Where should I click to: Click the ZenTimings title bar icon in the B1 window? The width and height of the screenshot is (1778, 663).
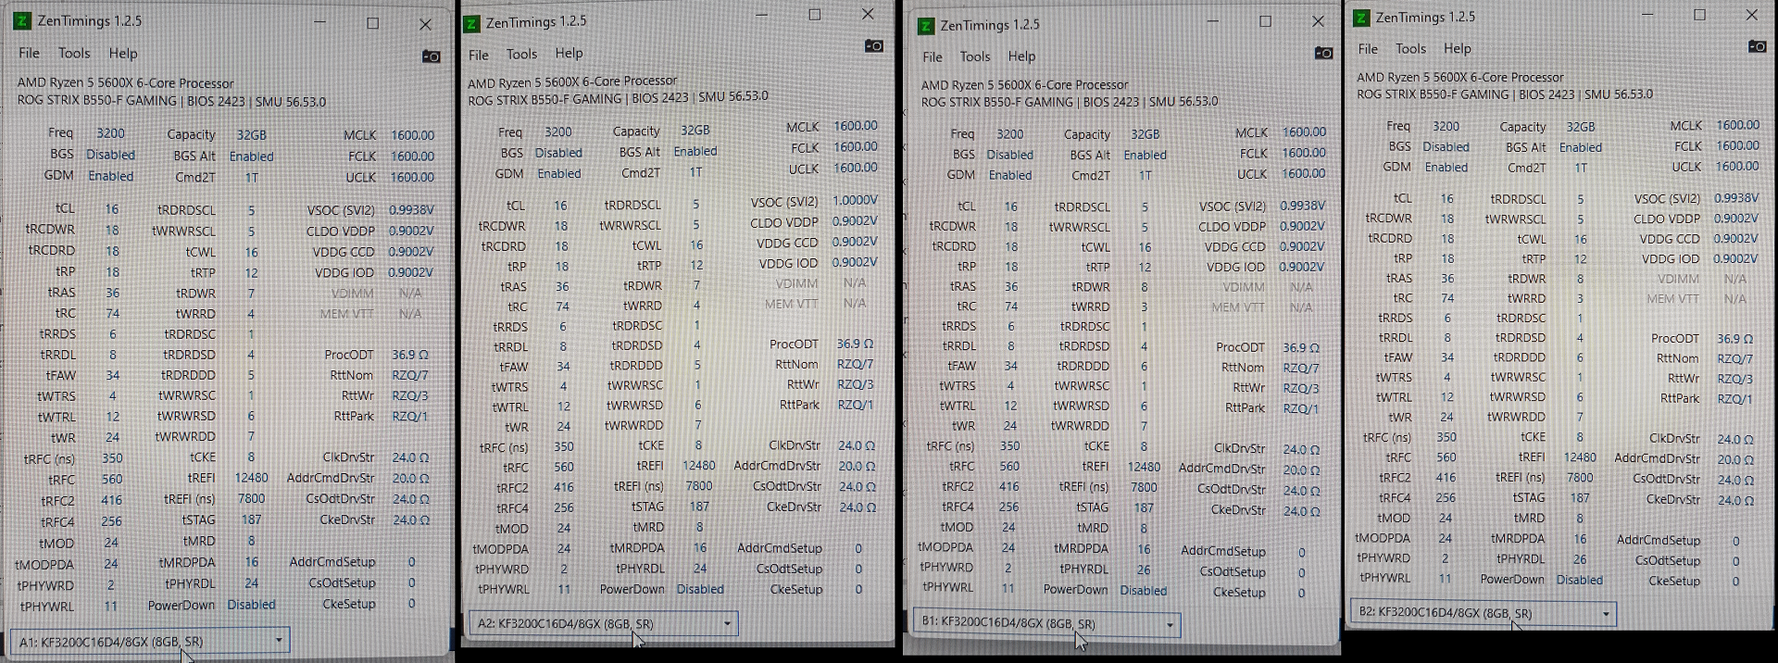tap(925, 26)
